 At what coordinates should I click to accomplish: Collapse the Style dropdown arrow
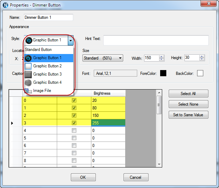71,40
